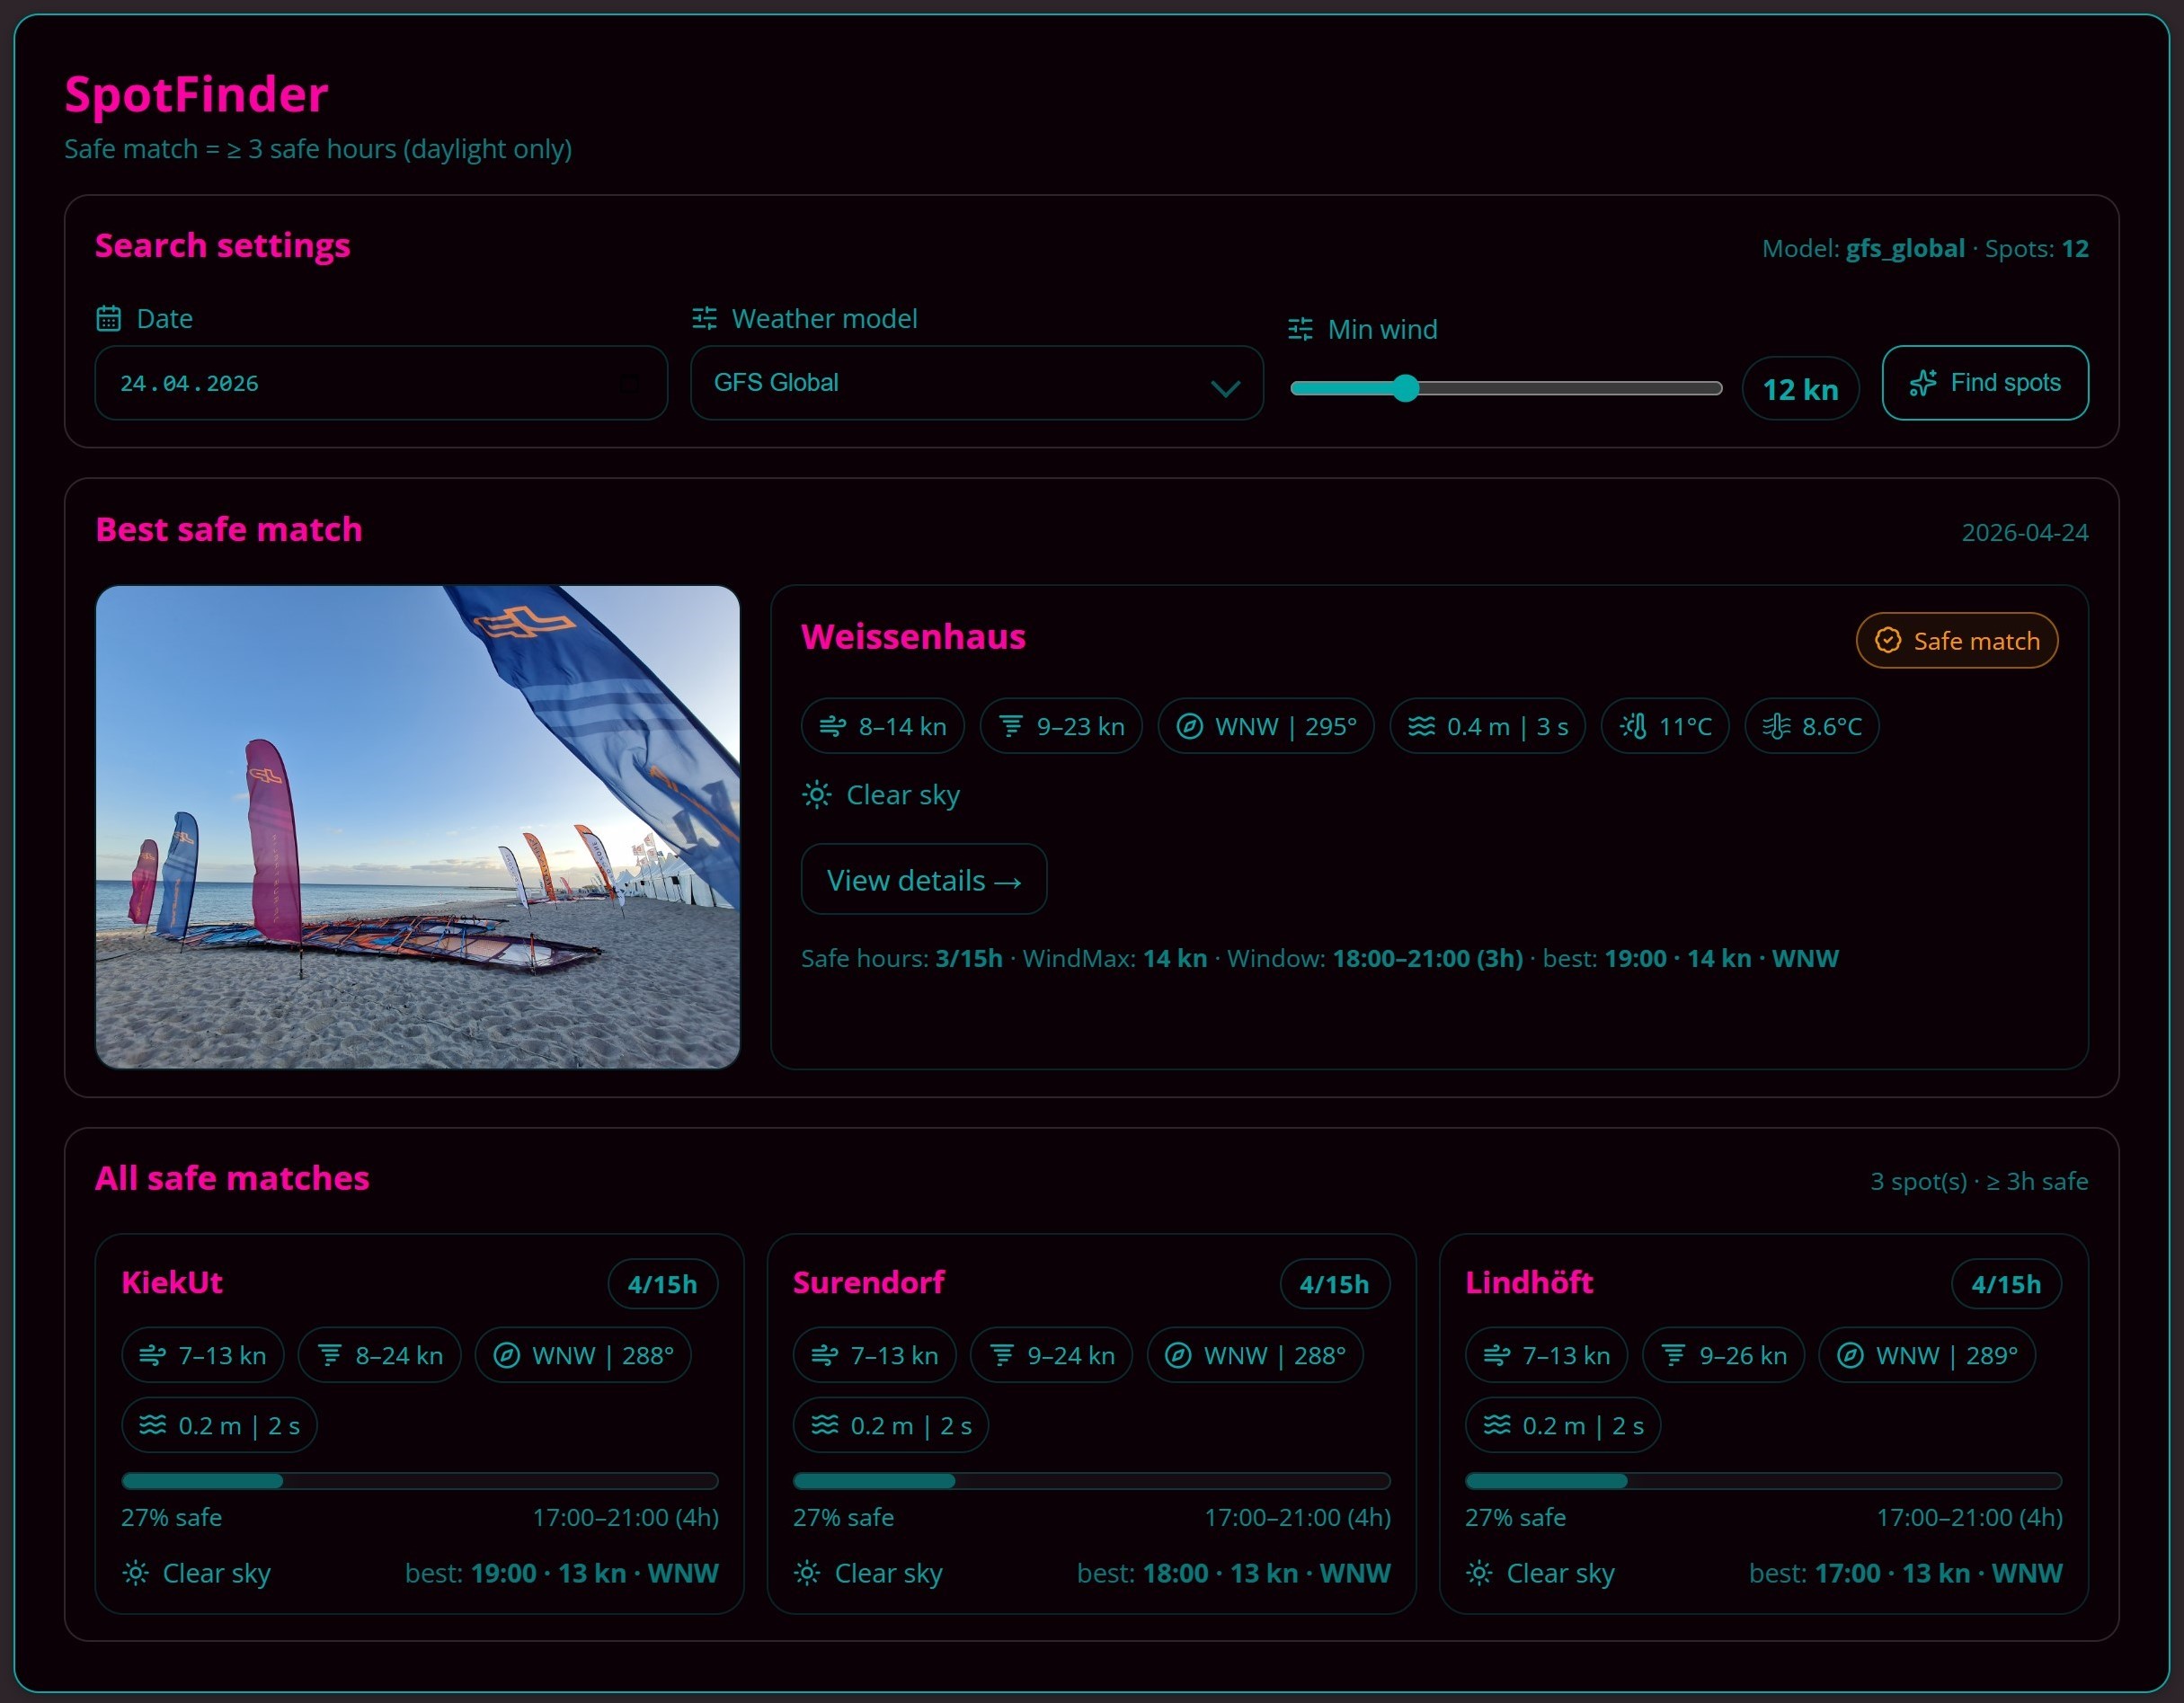Click the sliders icon beside Weather model

(x=704, y=318)
